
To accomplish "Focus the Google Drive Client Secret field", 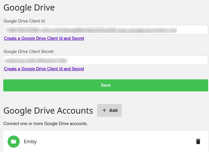I will [x=105, y=60].
